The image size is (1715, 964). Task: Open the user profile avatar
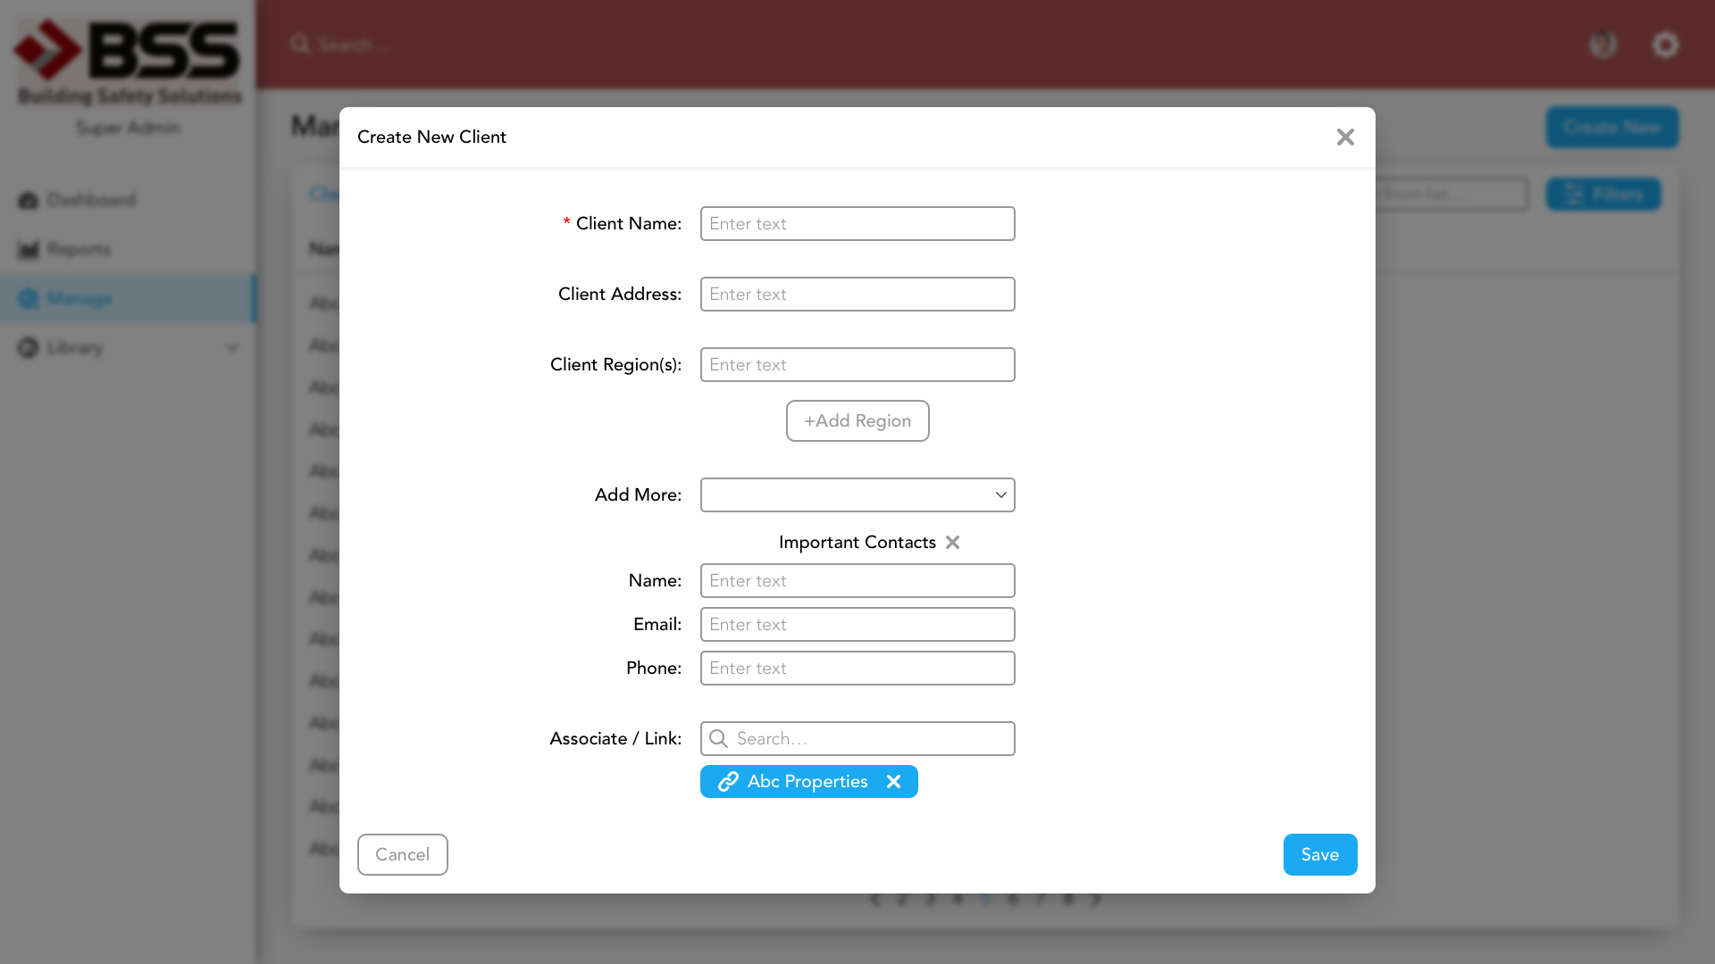[x=1602, y=45]
